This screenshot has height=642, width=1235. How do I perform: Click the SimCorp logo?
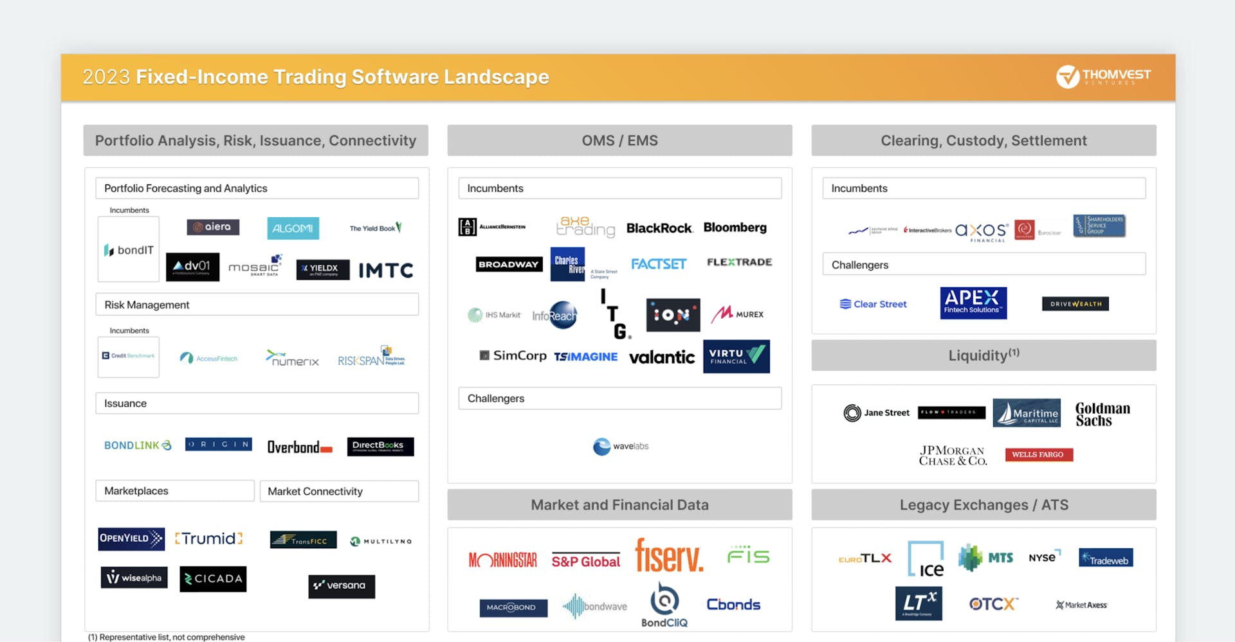click(513, 355)
